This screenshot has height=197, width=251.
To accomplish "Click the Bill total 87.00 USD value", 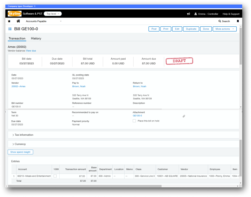I will (x=87, y=64).
